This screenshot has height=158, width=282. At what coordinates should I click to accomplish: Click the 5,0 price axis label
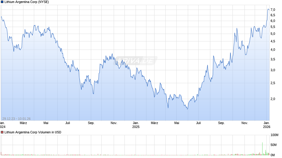coord(273,34)
